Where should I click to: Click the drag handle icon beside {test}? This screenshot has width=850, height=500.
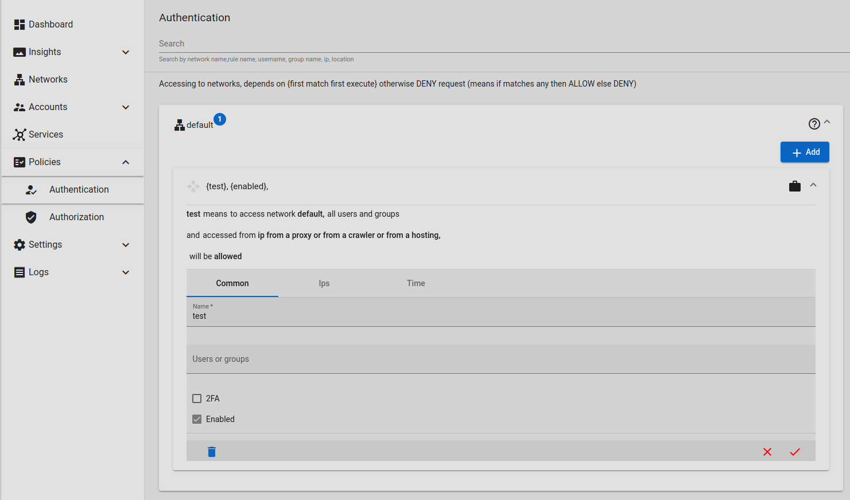tap(193, 186)
